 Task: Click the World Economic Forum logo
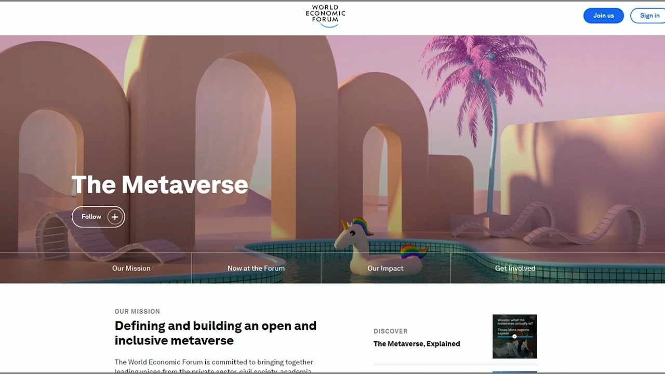325,15
